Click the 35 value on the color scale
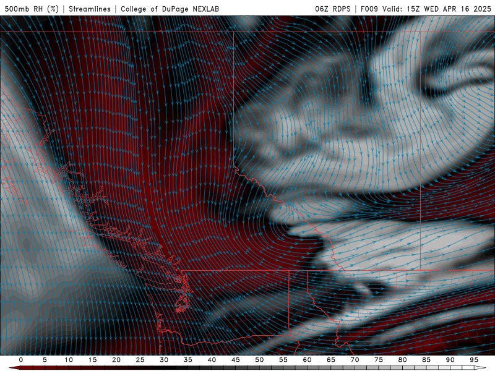This screenshot has width=495, height=371. pos(188,360)
